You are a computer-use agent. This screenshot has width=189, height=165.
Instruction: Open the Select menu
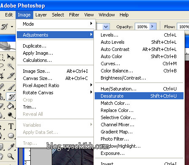58,15
